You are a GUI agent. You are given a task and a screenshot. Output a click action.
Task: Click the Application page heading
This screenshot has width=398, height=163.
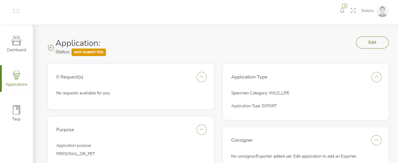(x=78, y=43)
